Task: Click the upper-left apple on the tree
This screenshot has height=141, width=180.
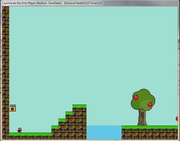Action: 136,97
